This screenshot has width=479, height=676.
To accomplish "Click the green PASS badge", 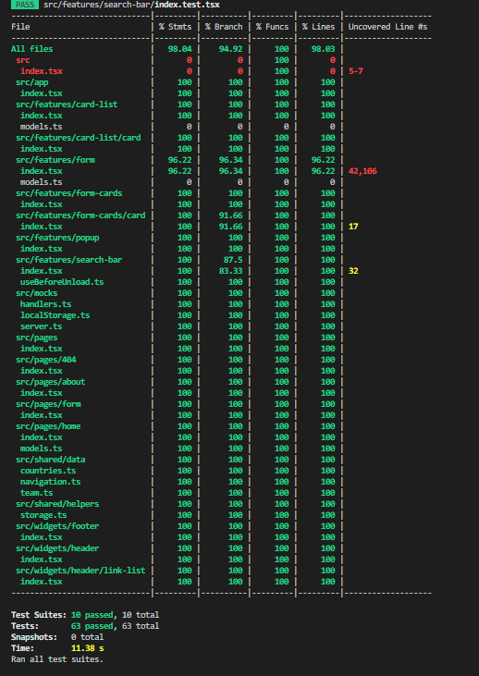I will click(x=26, y=5).
